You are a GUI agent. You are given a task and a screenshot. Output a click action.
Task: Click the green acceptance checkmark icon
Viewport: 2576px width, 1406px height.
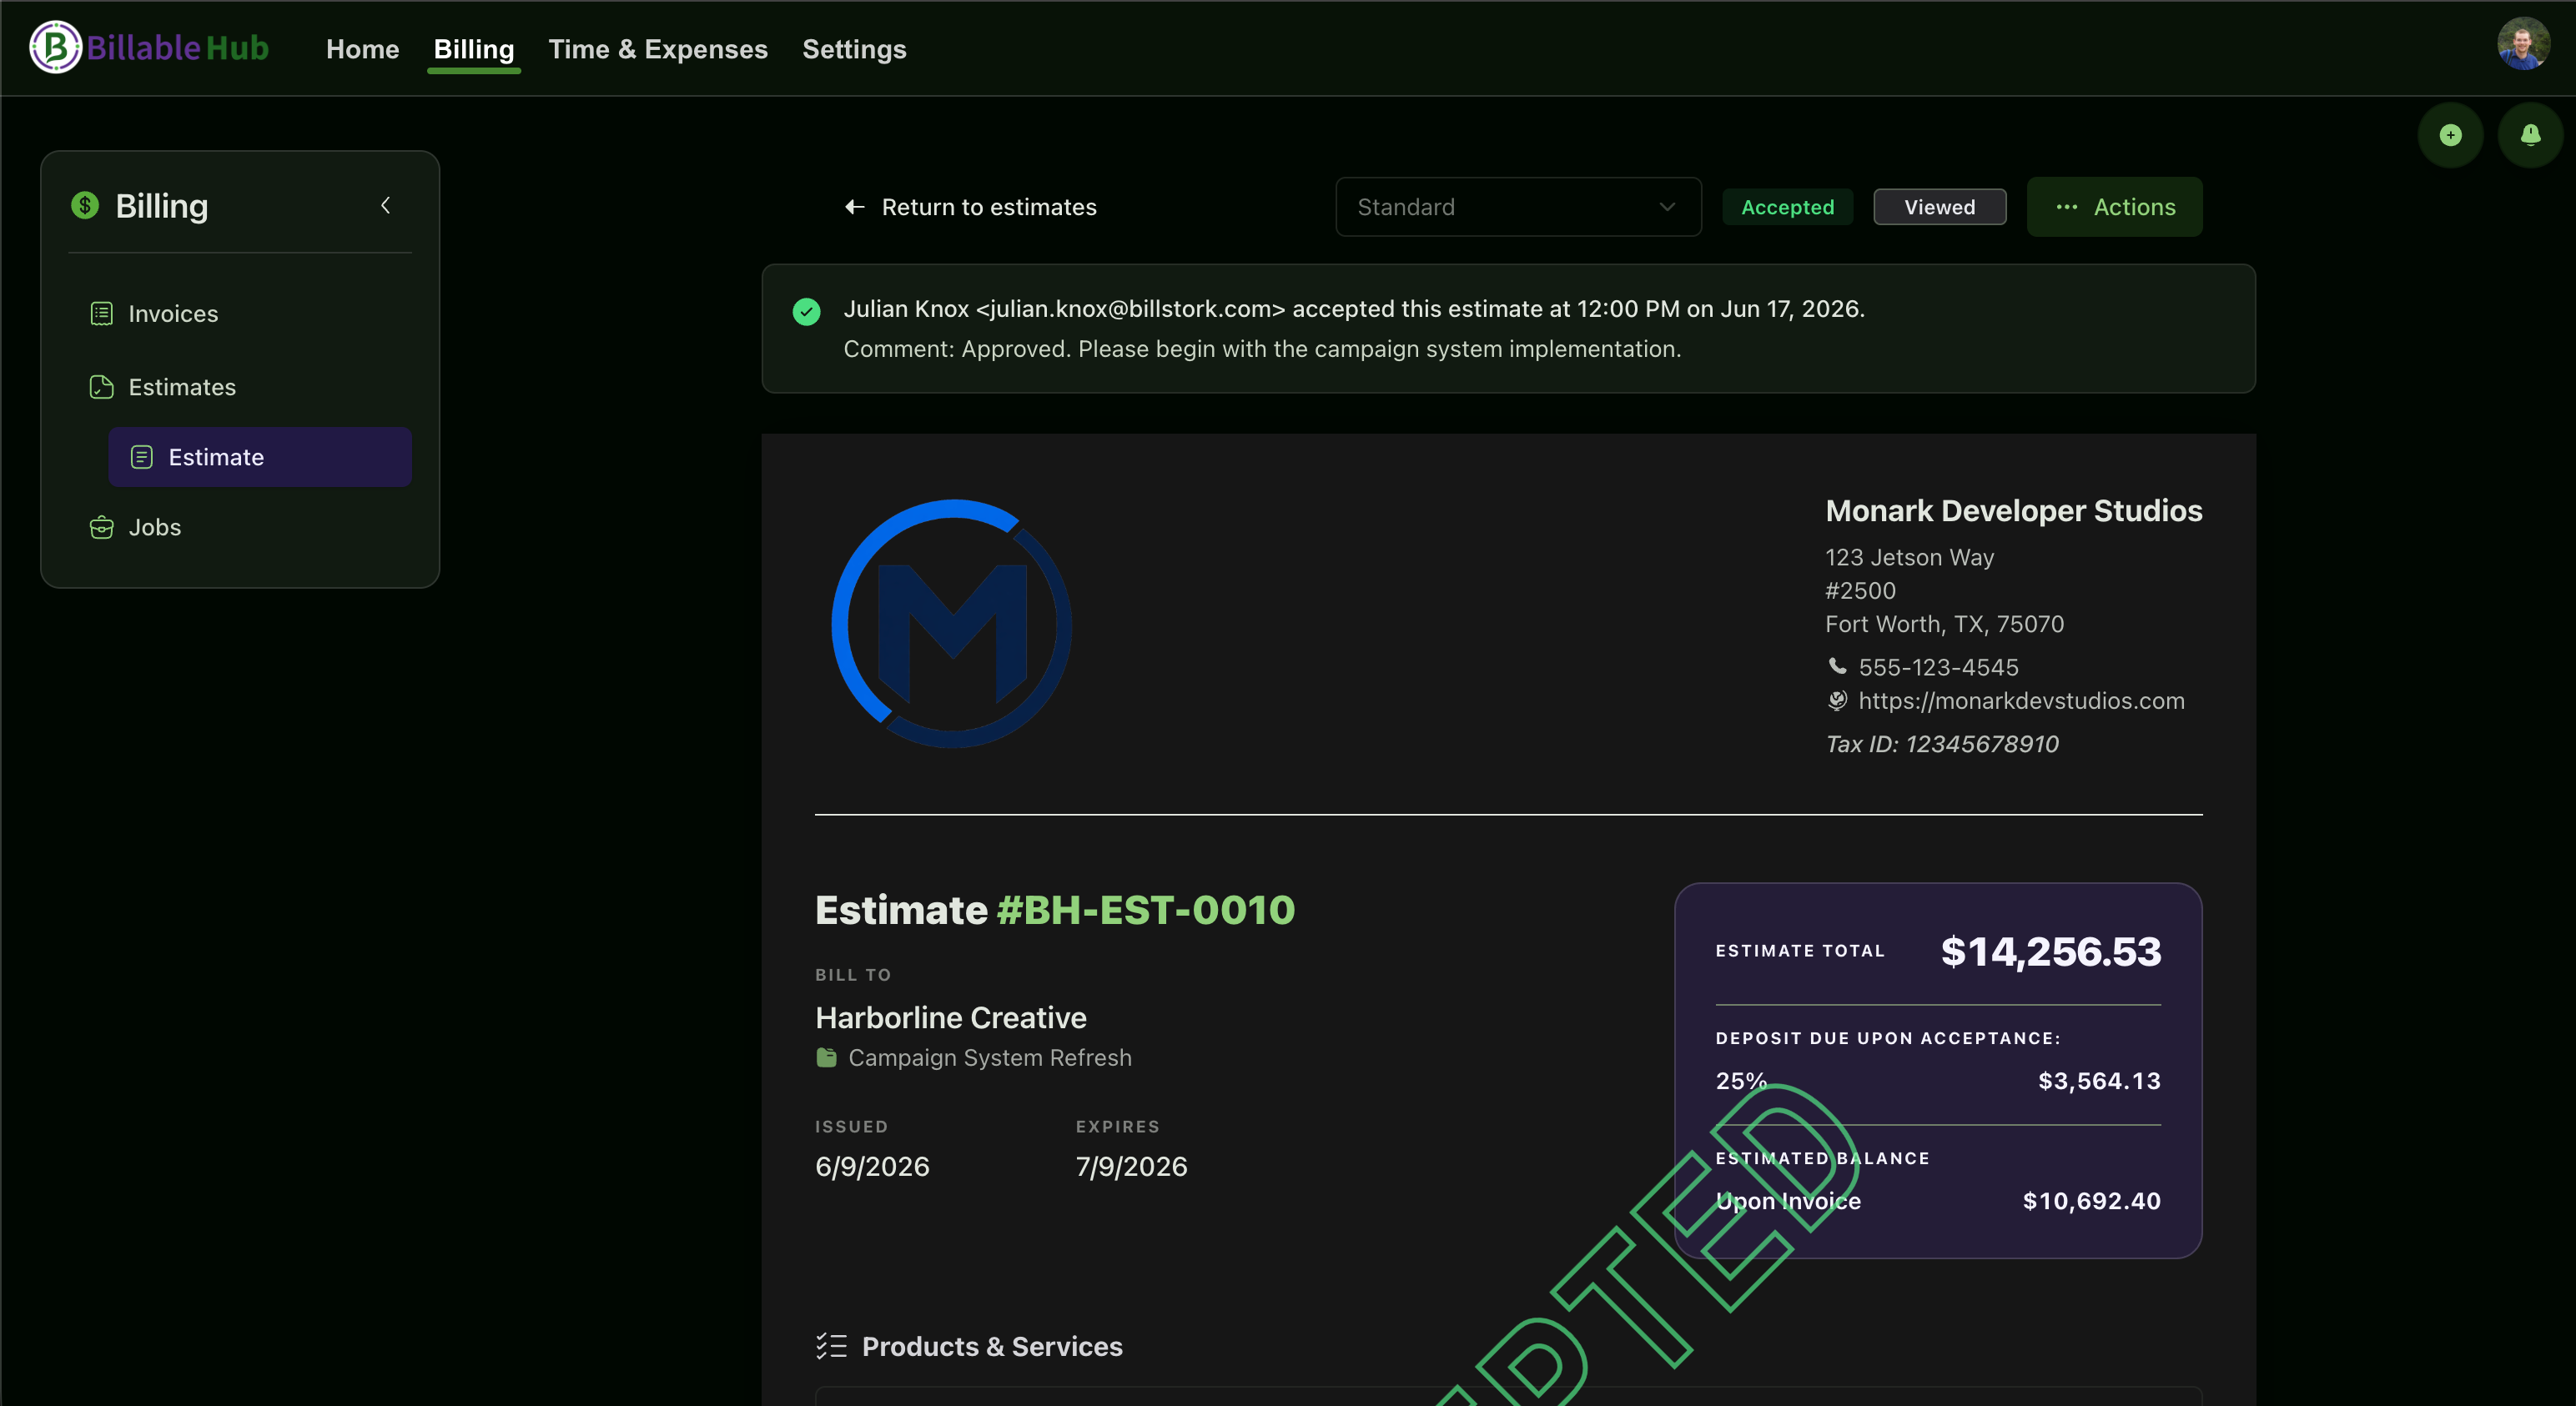tap(806, 312)
